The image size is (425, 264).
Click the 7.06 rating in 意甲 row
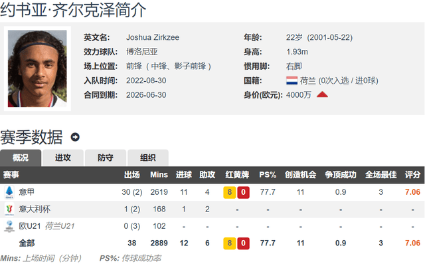[412, 192]
